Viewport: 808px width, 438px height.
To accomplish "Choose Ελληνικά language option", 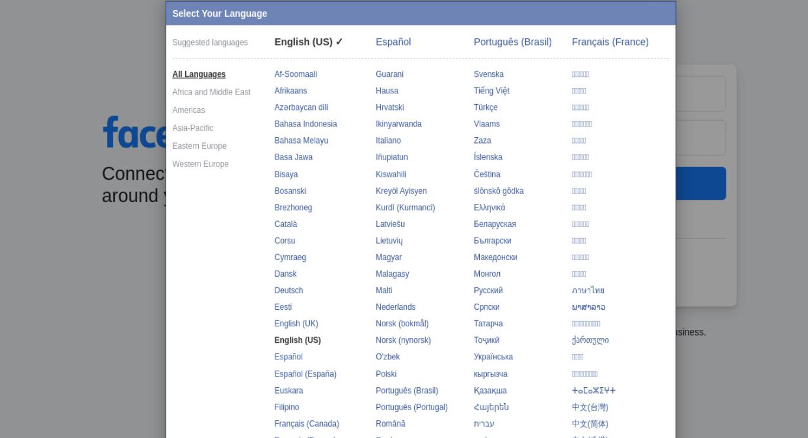I will pos(489,207).
